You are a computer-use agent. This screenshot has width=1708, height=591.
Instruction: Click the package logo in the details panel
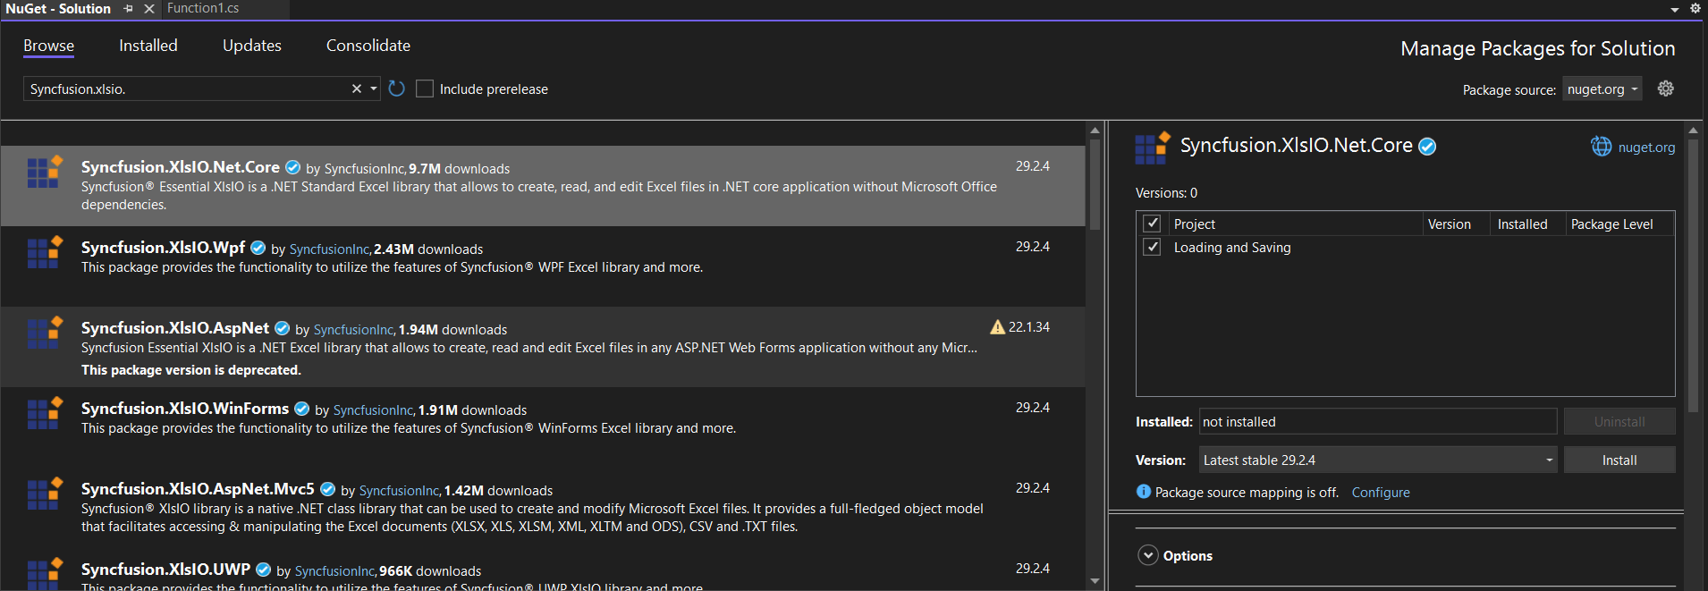(x=1152, y=148)
